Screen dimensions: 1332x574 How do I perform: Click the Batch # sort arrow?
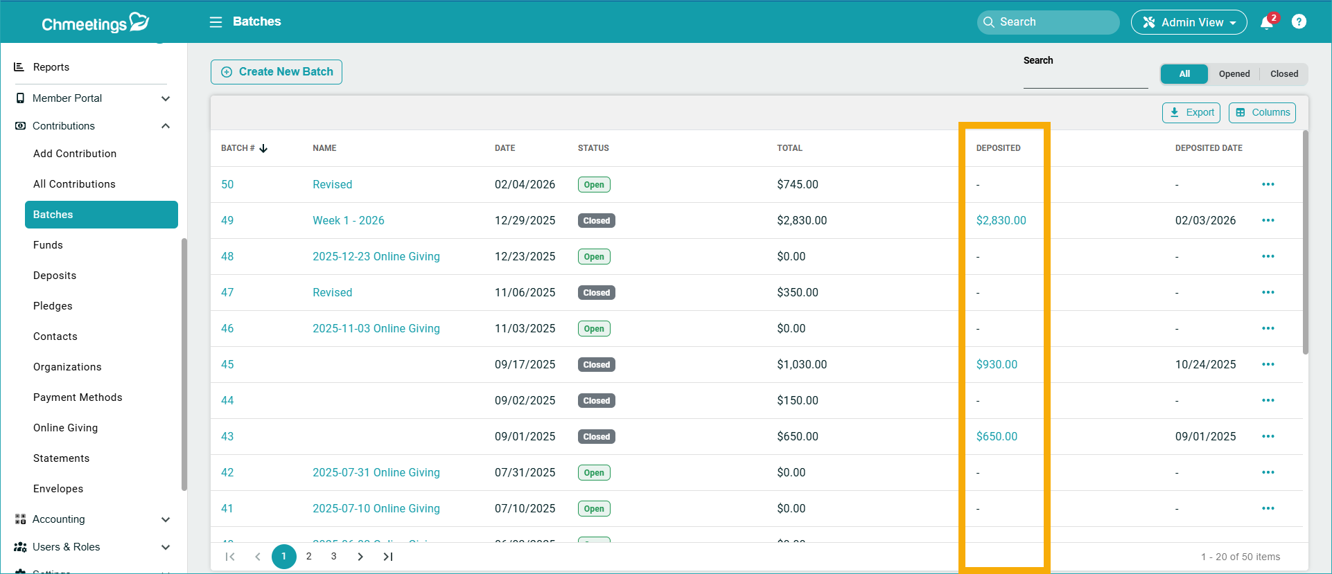263,148
